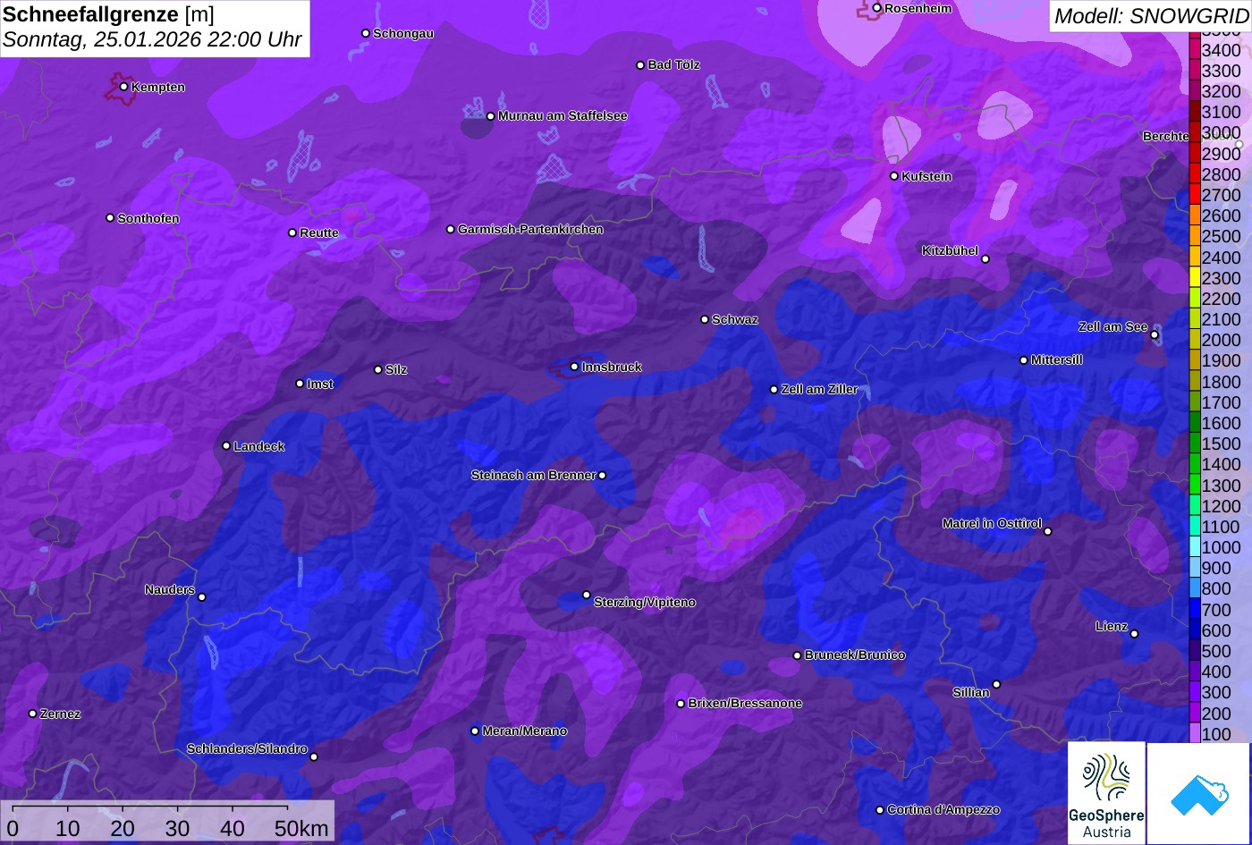Screen dimensions: 1252x845
Task: Select the blue 700 legend swatch
Action: tap(1195, 610)
